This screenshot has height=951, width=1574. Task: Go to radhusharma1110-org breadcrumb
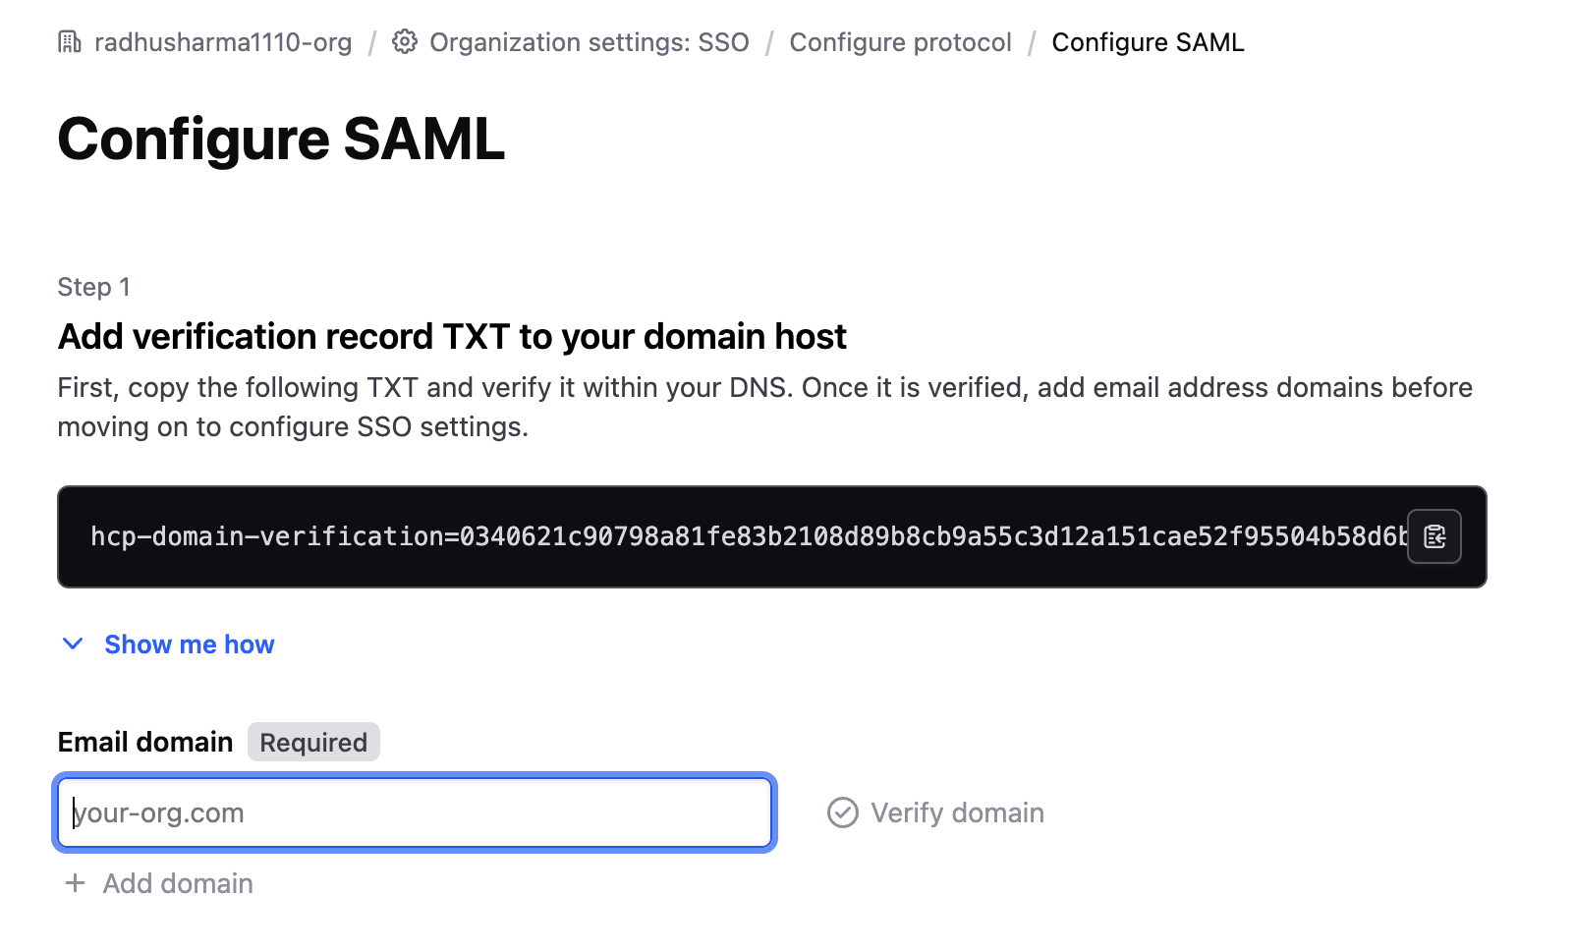click(x=223, y=42)
